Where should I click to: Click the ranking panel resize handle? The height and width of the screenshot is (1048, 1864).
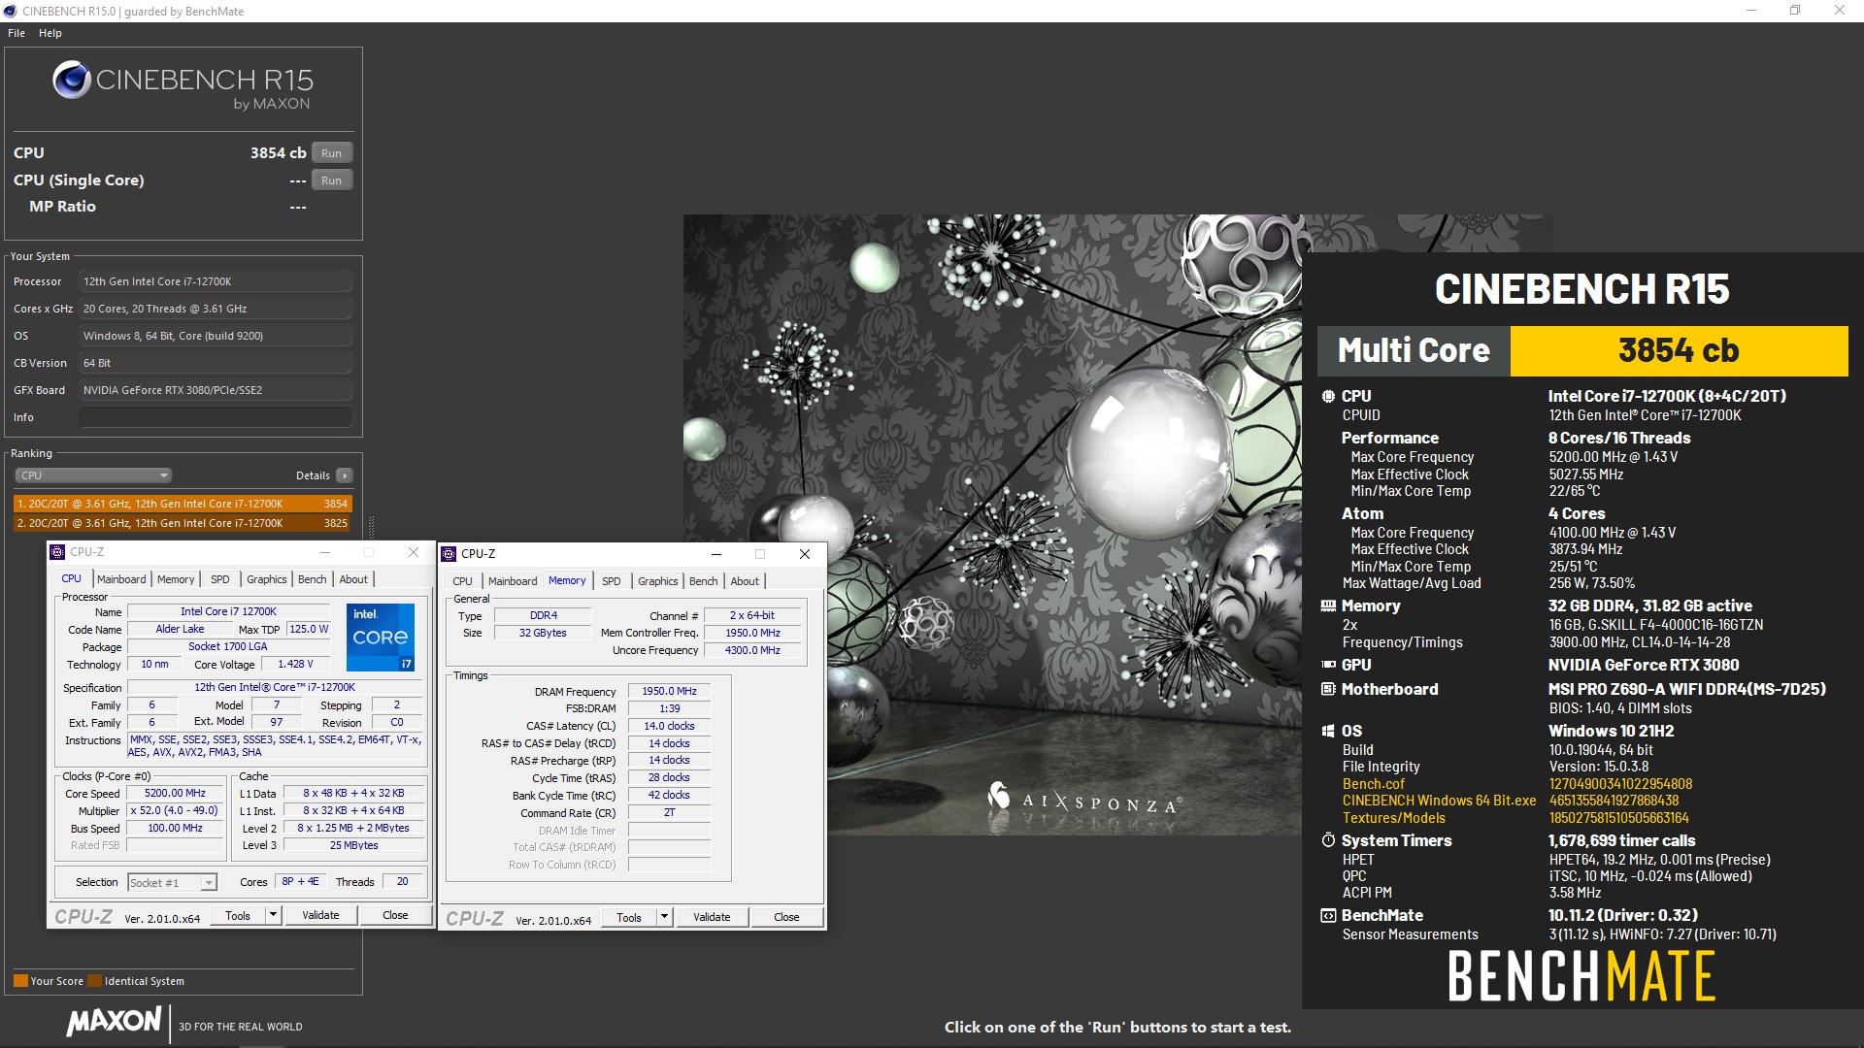pos(370,525)
